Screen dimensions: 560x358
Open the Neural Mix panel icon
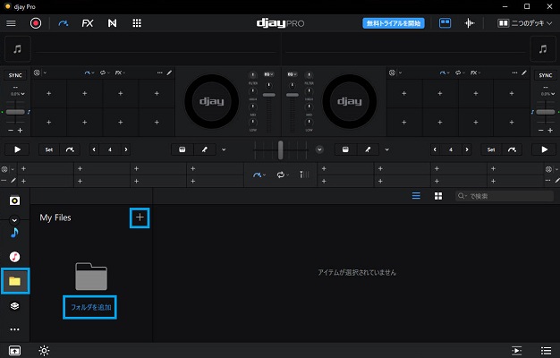(112, 23)
